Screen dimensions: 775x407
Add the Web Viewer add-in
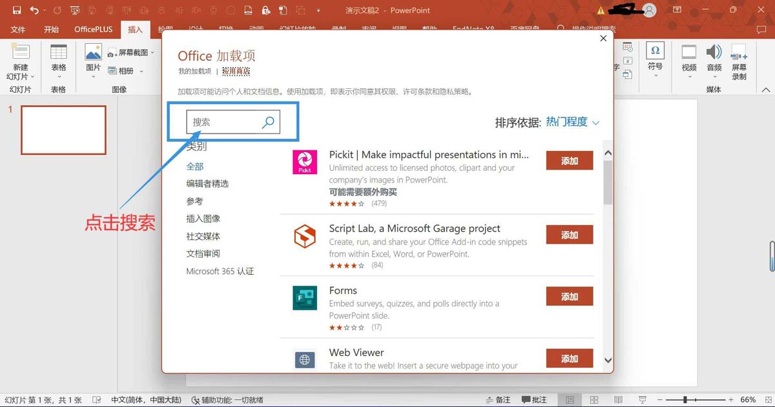tap(570, 359)
